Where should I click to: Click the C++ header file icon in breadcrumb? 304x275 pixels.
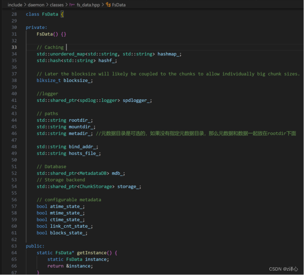[72, 5]
